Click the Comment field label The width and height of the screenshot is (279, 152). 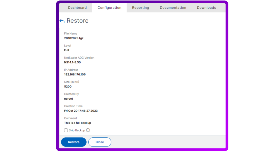pyautogui.click(x=70, y=118)
